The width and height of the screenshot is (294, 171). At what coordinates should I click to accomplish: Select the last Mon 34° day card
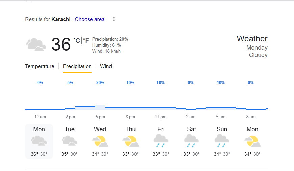[252, 141]
